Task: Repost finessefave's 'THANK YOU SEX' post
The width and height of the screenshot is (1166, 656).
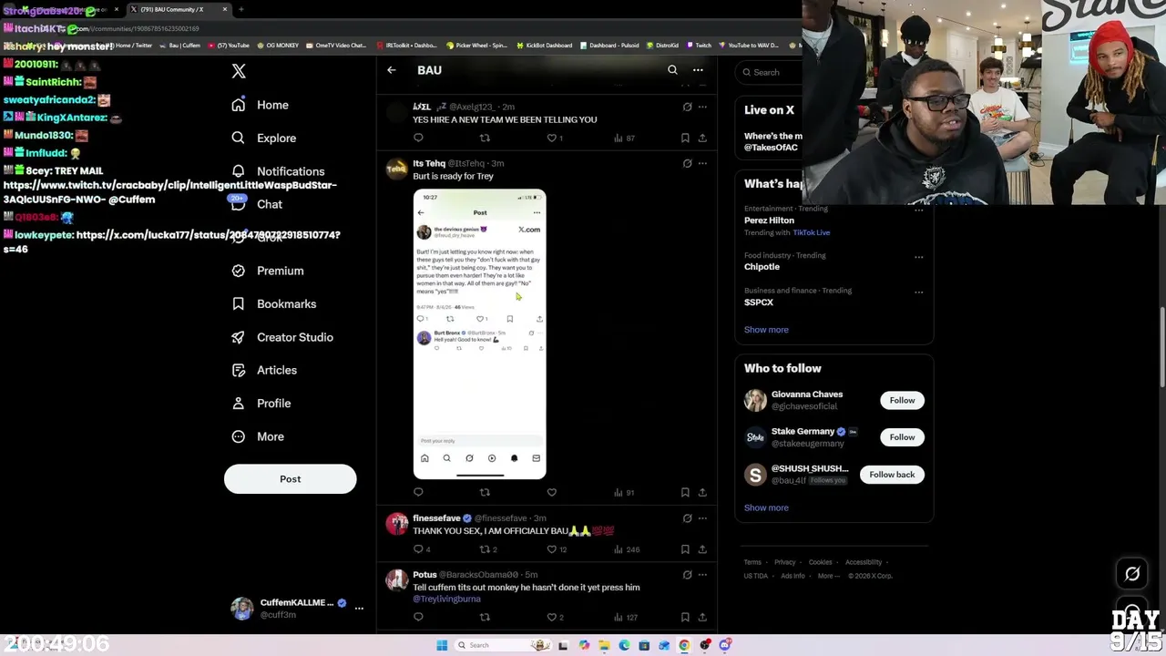Action: click(x=488, y=549)
